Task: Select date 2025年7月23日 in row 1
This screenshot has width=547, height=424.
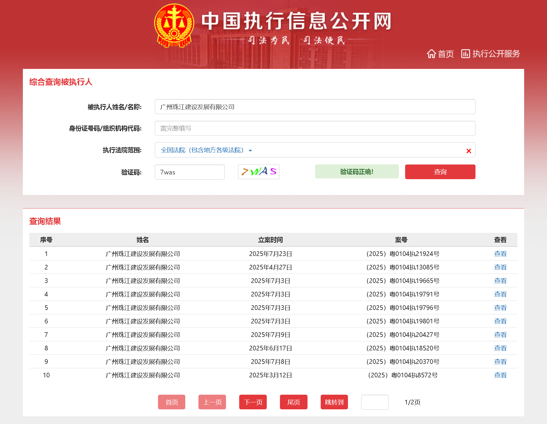Action: click(270, 254)
